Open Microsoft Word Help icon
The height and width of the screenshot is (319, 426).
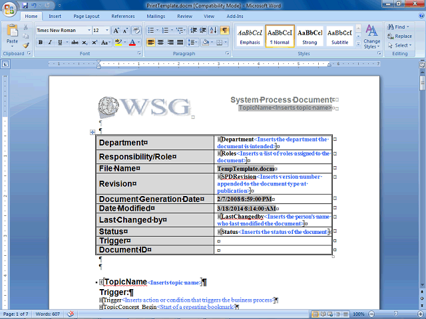click(421, 16)
